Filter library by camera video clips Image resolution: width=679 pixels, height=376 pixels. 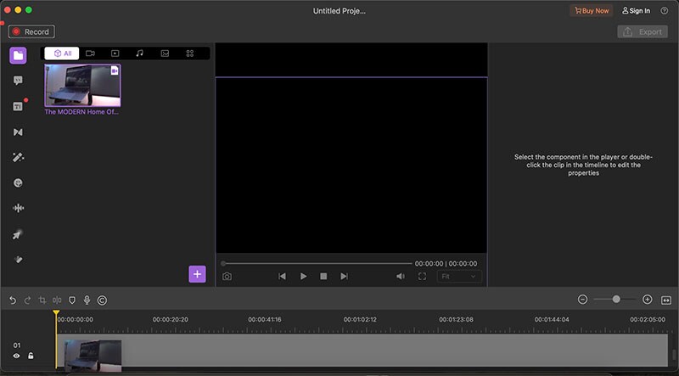(x=90, y=53)
